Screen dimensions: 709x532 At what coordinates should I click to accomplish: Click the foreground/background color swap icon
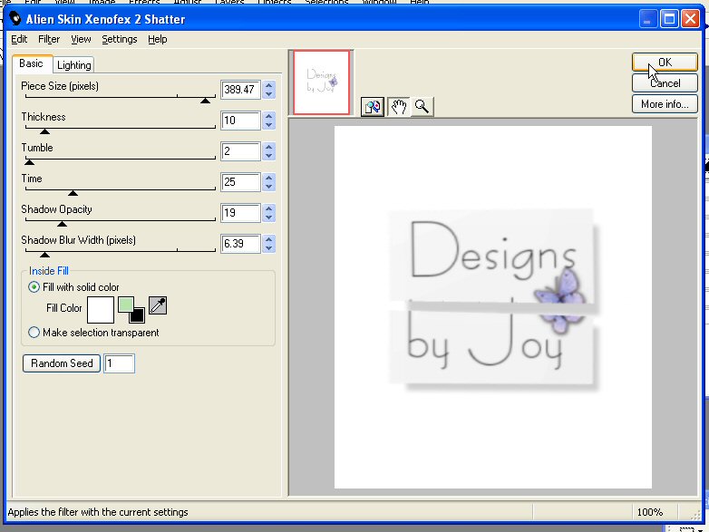[x=131, y=310]
